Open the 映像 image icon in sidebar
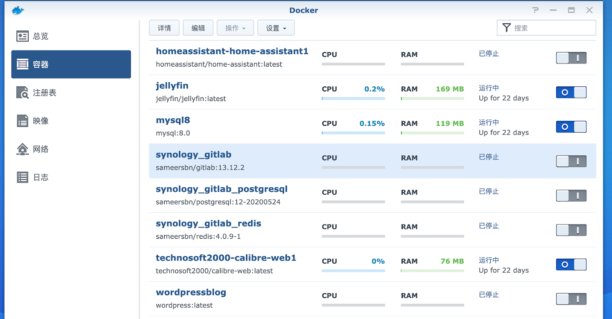Viewport: 612px width, 319px height. pyautogui.click(x=23, y=121)
